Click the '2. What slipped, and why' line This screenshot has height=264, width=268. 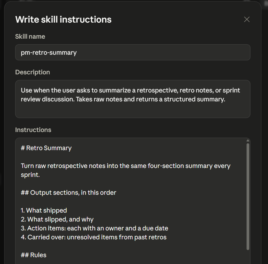point(57,219)
